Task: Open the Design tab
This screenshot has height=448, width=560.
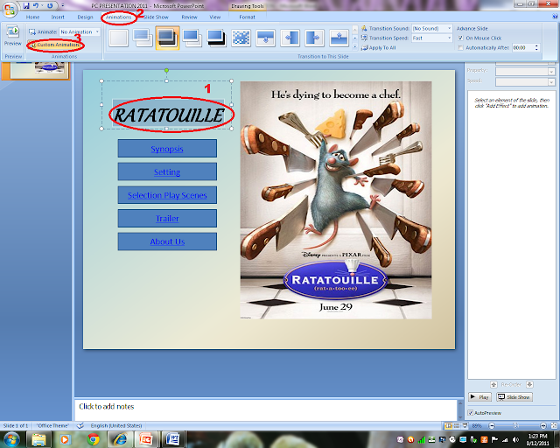Action: [x=85, y=17]
